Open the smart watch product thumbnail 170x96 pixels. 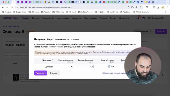click(x=16, y=78)
